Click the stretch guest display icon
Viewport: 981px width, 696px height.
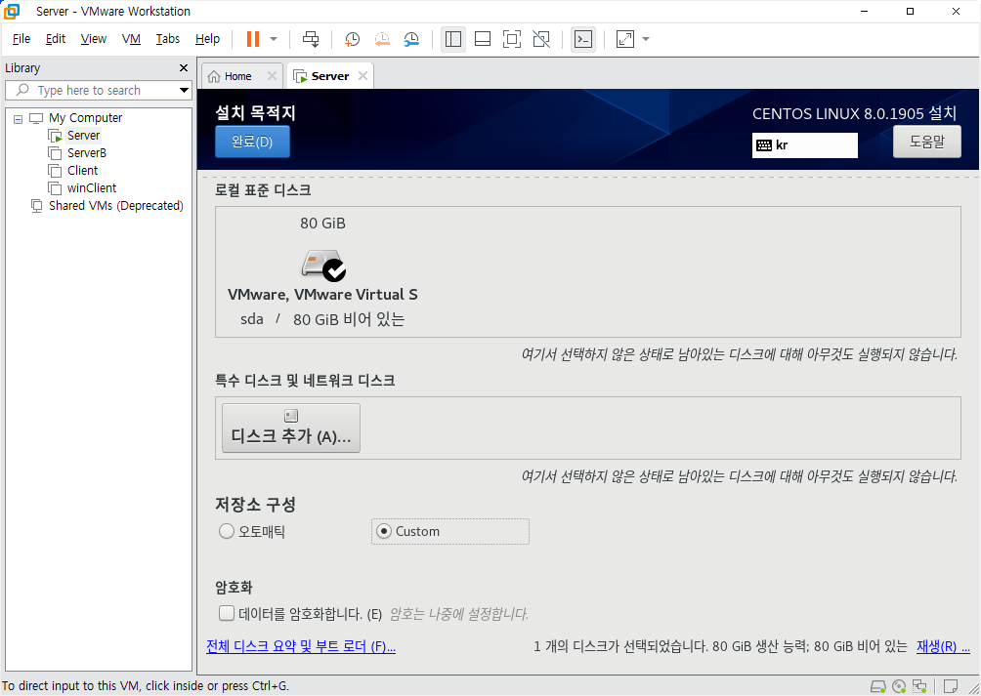[x=625, y=39]
